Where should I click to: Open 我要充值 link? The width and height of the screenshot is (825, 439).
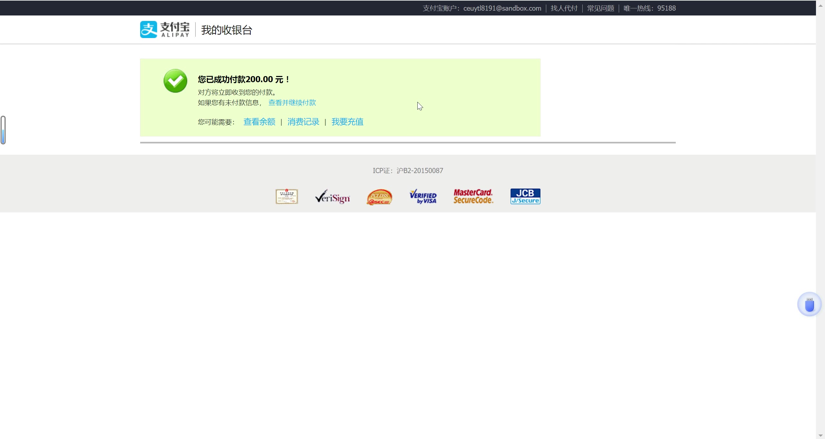point(347,122)
